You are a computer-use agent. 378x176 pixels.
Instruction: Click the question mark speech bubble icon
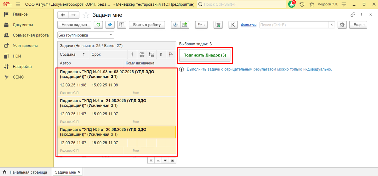[122, 25]
